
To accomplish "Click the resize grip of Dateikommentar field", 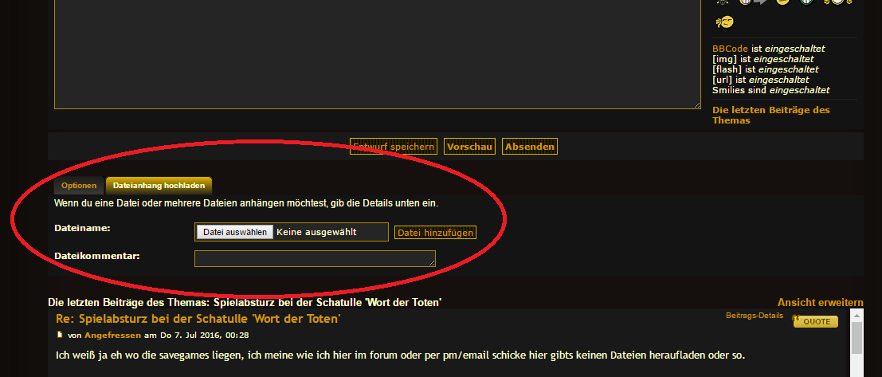I will pyautogui.click(x=432, y=263).
